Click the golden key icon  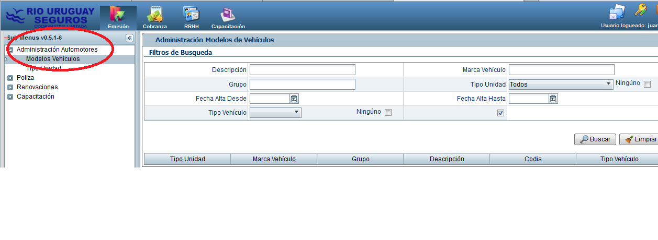[640, 10]
